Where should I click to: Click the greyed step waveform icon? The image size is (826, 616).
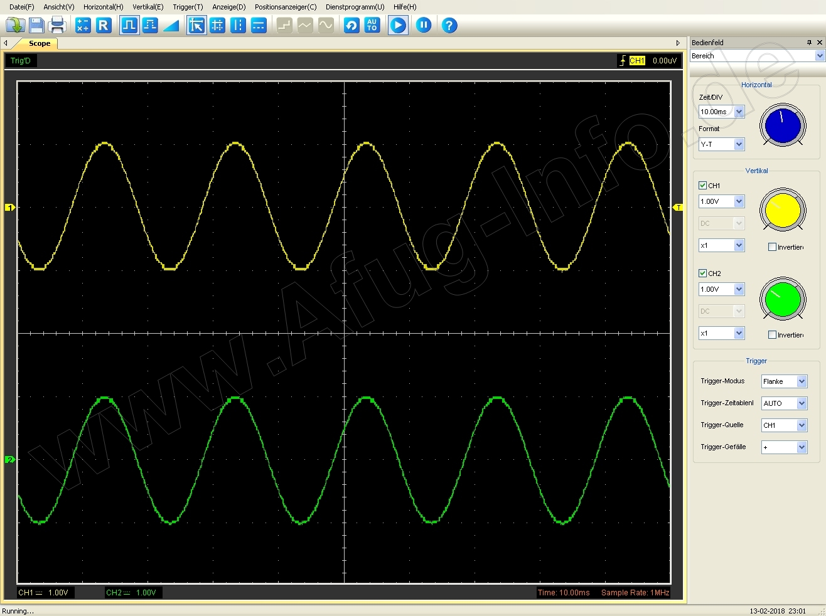(284, 25)
